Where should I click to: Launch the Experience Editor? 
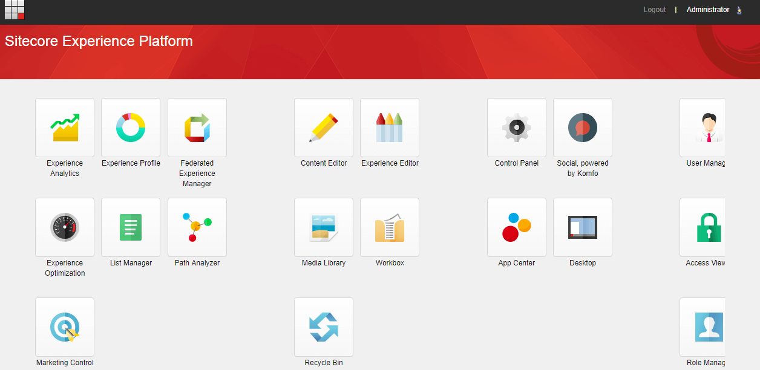tap(390, 128)
